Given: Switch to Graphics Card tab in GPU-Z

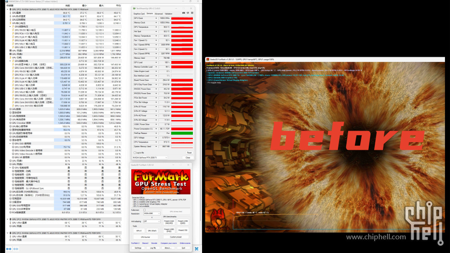Looking at the screenshot, I should pyautogui.click(x=139, y=14).
